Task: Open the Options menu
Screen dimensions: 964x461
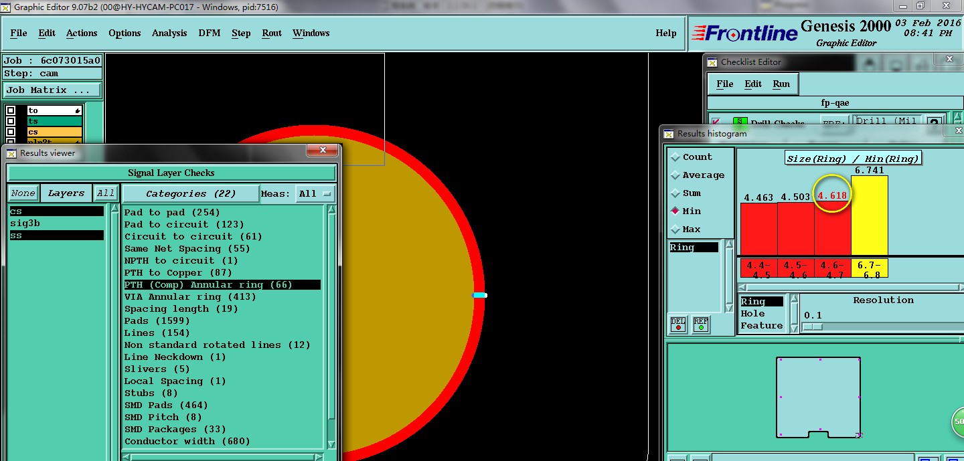Action: point(125,33)
